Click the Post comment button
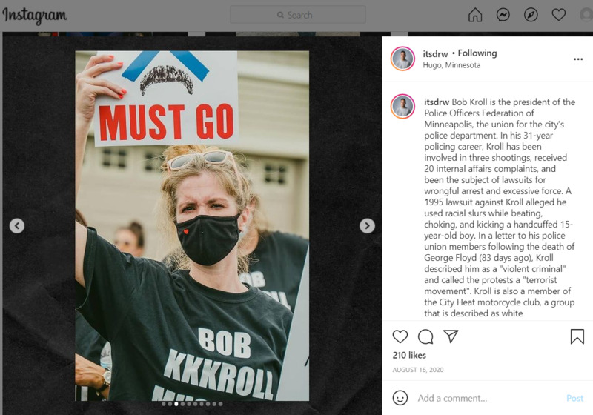 (575, 398)
